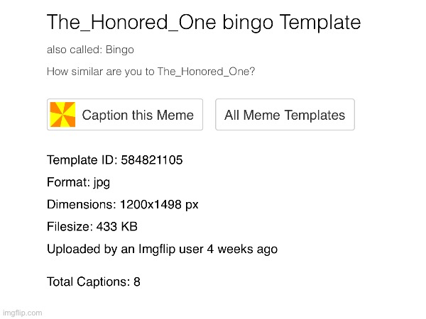Click the Filesize label
The height and width of the screenshot is (319, 426).
(70, 227)
